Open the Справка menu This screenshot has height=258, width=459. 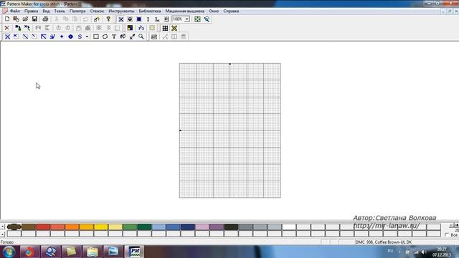tap(231, 11)
